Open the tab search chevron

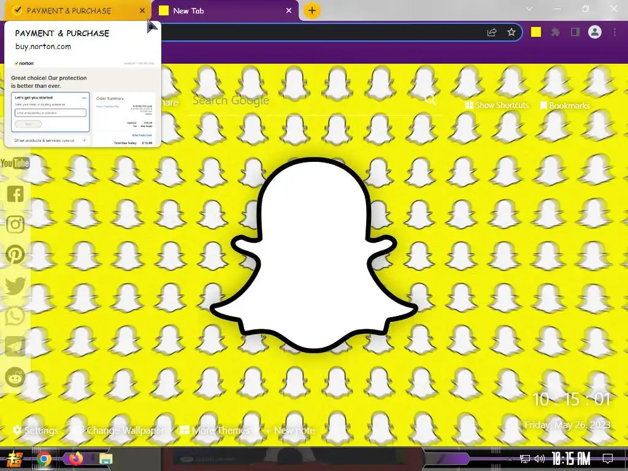[529, 9]
